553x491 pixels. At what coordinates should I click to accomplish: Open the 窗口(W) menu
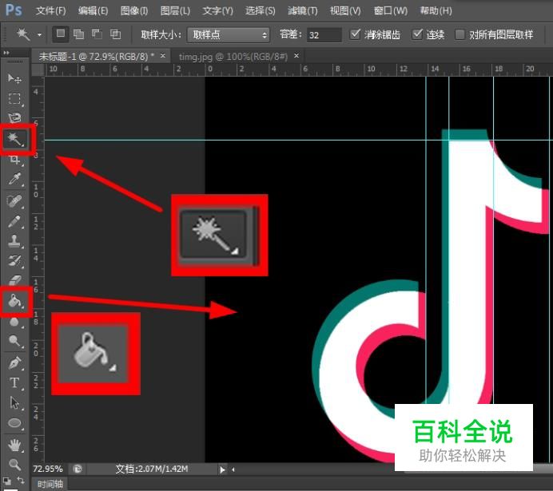(x=391, y=11)
